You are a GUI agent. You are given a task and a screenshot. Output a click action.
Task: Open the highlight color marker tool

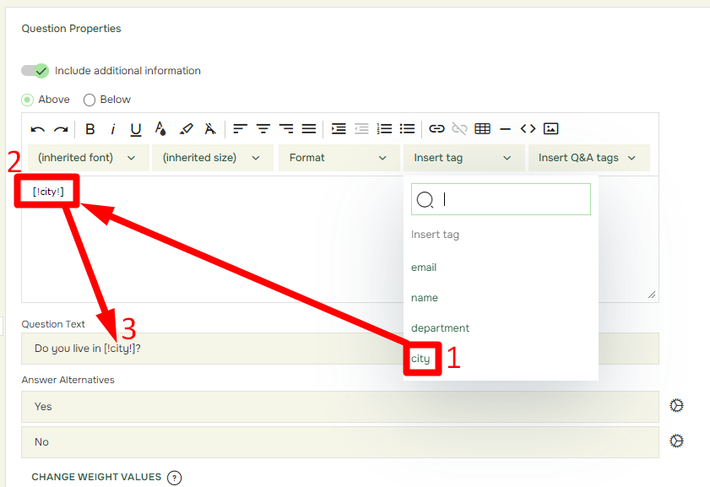[x=186, y=129]
